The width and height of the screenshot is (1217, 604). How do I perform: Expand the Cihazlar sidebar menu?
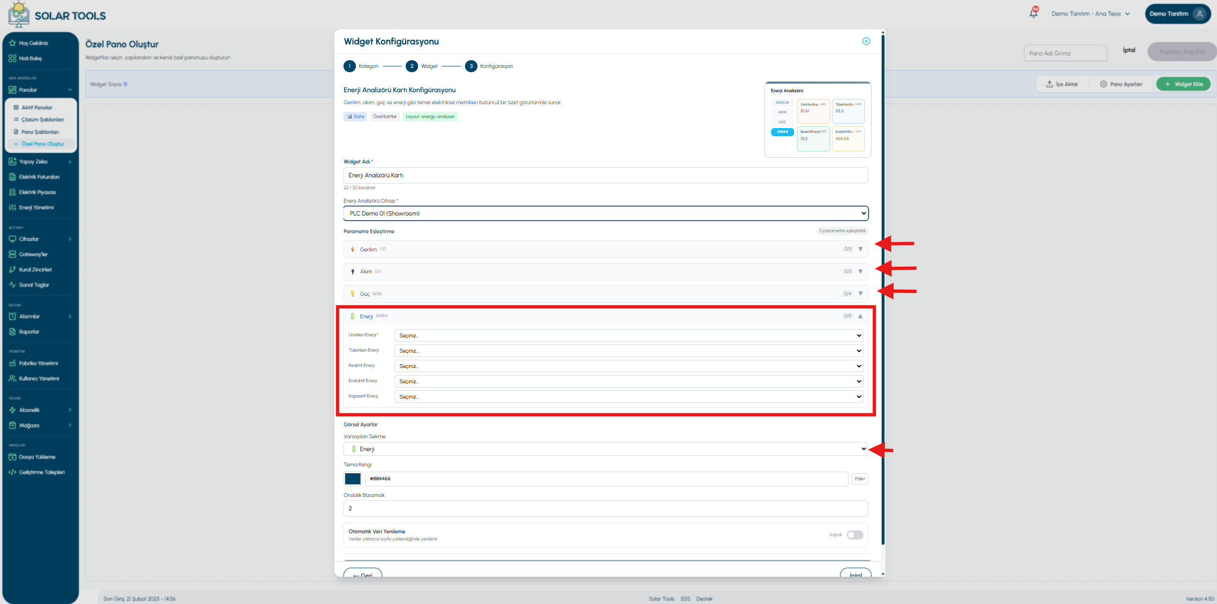point(40,239)
